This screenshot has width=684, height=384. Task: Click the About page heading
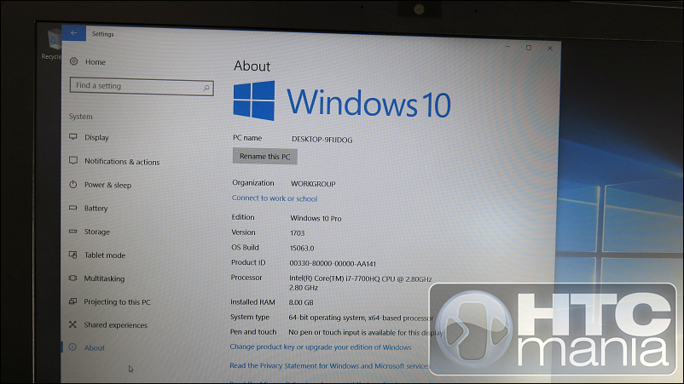(252, 66)
